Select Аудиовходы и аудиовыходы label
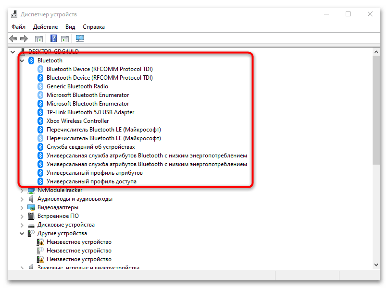Viewport: 388px width, 288px height. [x=75, y=199]
